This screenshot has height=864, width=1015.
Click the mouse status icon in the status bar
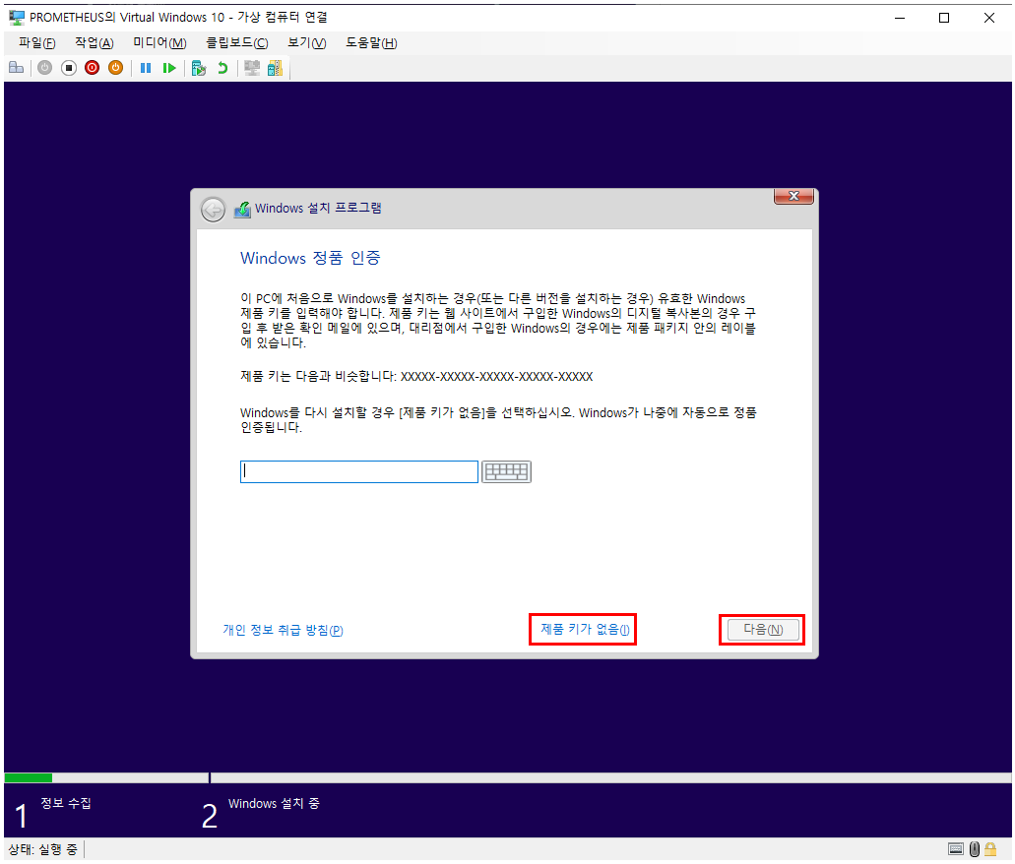(x=975, y=849)
